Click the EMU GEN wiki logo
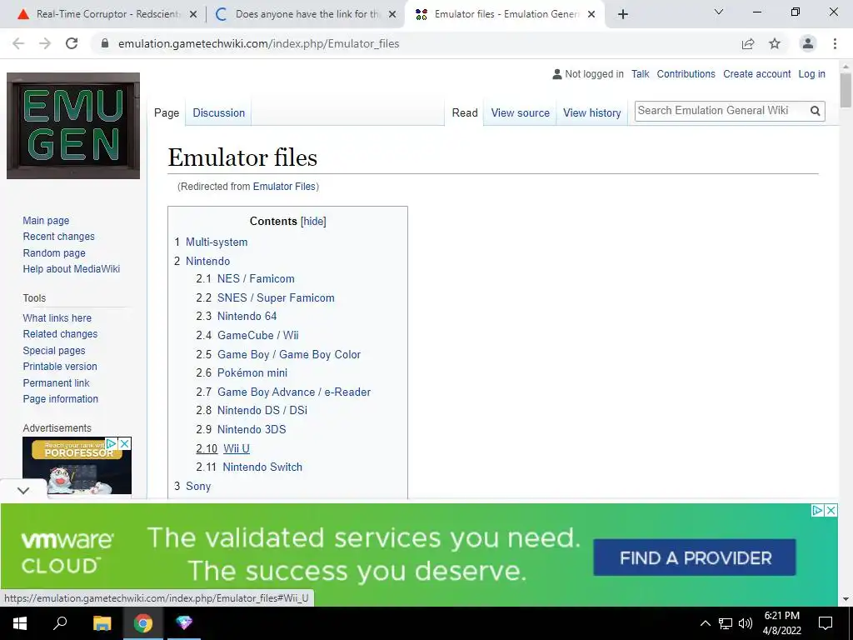Viewport: 853px width, 640px height. [73, 126]
